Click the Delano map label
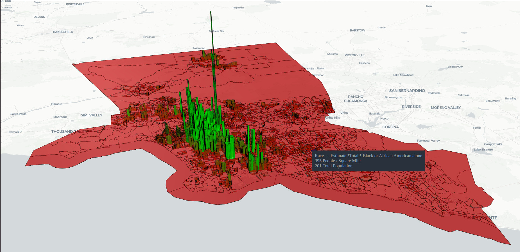The width and height of the screenshot is (520, 252). click(39, 17)
